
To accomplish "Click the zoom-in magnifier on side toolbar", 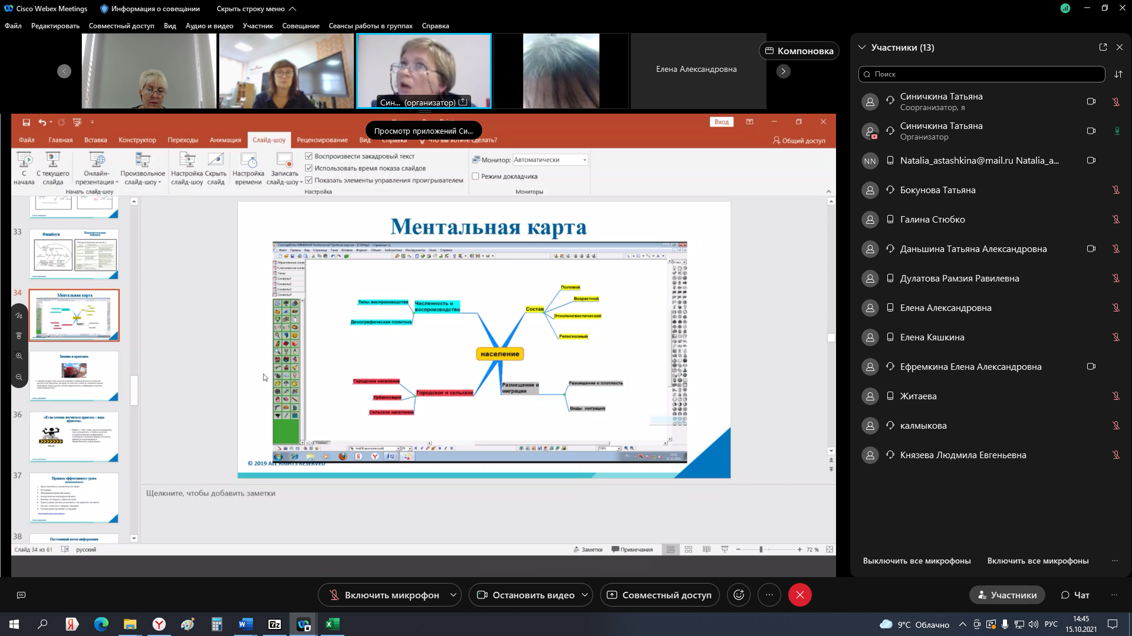I will click(19, 356).
